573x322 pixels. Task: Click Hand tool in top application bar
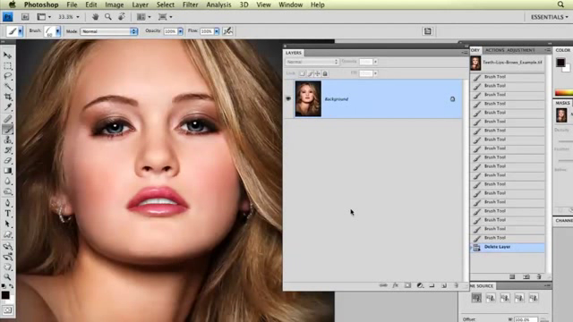click(95, 17)
